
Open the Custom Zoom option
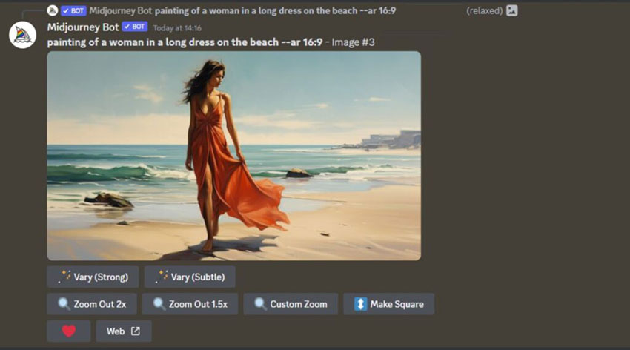tap(290, 304)
